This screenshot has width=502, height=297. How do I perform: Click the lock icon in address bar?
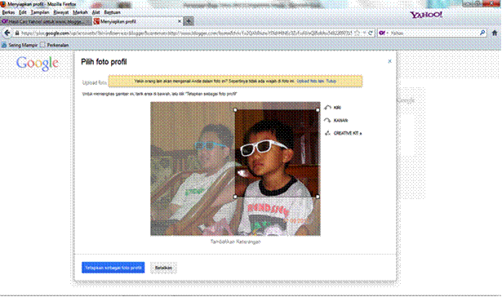click(17, 33)
